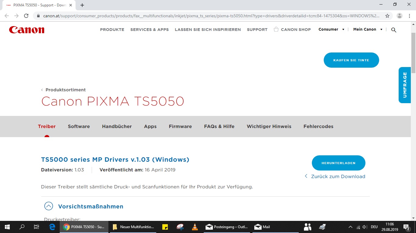Go forward in browser history
The height and width of the screenshot is (233, 416).
tap(16, 16)
